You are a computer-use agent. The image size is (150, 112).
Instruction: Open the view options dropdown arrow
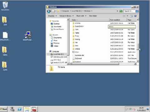[x=127, y=16]
